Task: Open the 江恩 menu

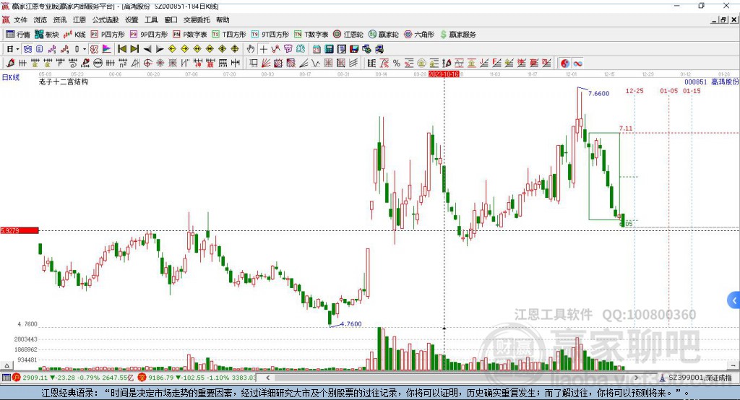Action: (79, 19)
